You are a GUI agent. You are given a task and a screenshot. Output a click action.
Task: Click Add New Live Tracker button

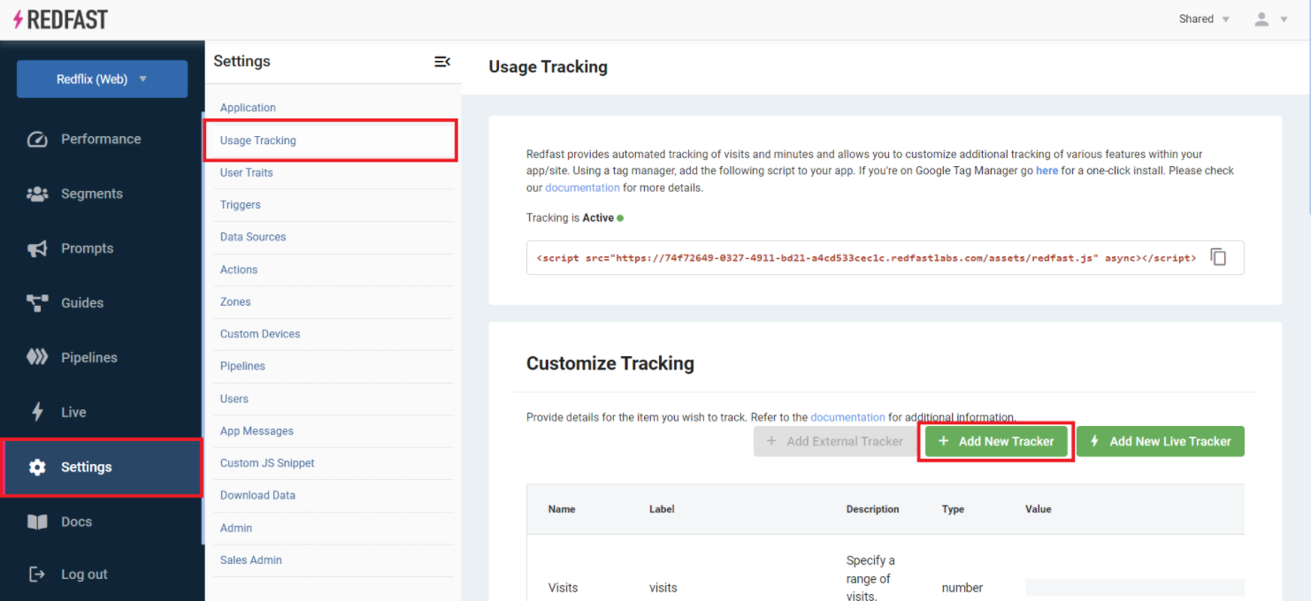[x=1161, y=441]
